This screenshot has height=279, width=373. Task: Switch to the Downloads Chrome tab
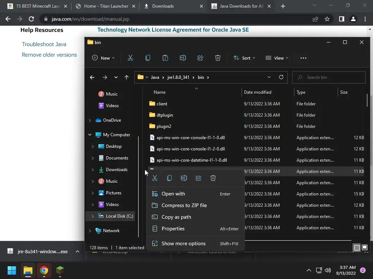[x=173, y=6]
